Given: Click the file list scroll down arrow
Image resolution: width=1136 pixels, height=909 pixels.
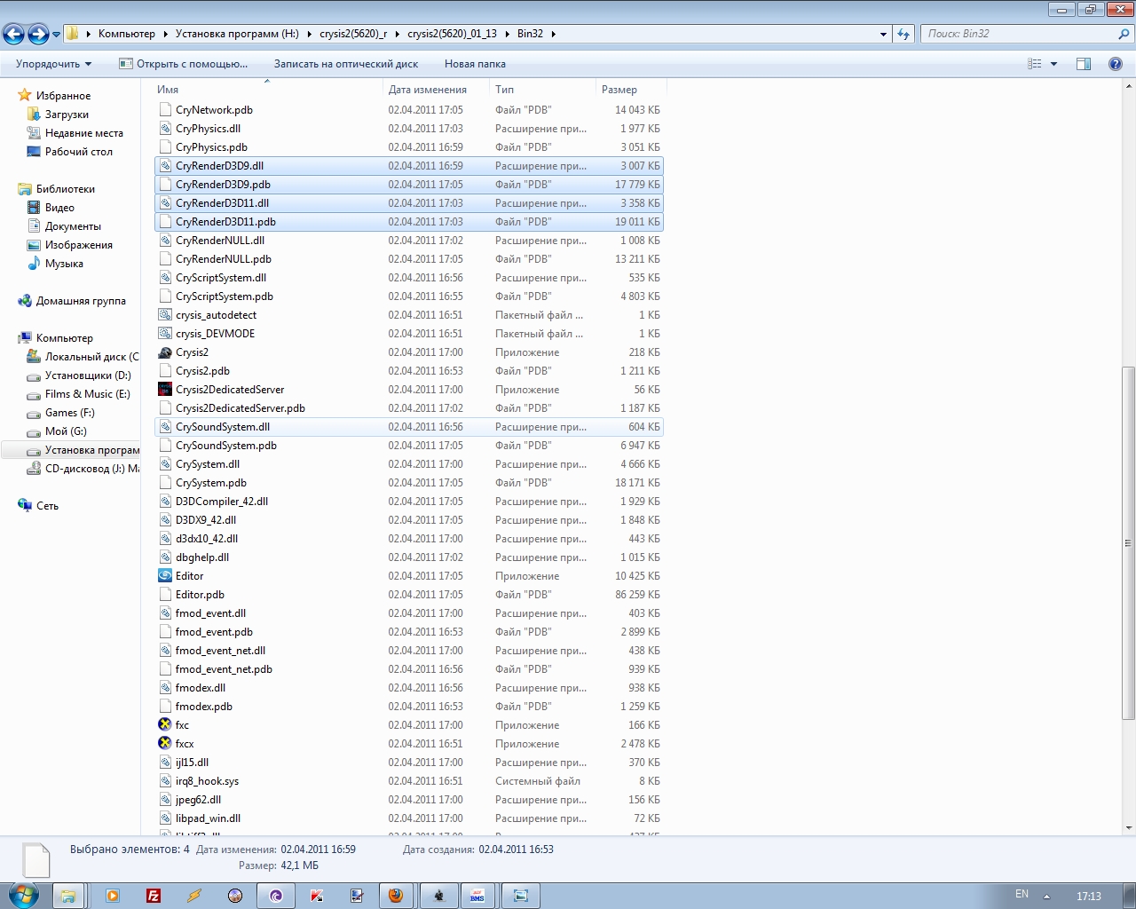Looking at the screenshot, I should 1129,827.
